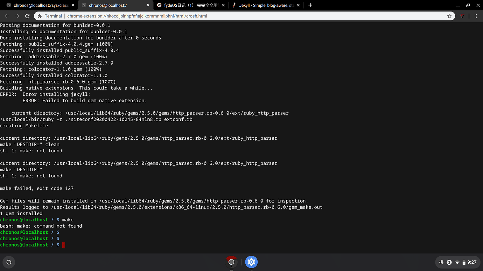Open the notification counter showing 2

tap(449, 262)
